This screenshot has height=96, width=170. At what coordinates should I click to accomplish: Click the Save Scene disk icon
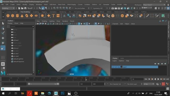25,8
